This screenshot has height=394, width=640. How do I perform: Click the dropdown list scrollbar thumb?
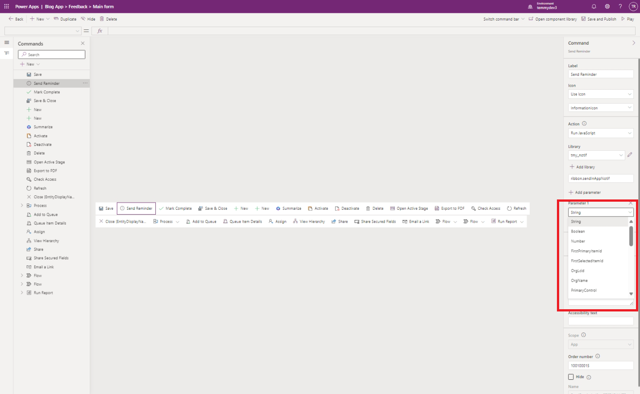tap(631, 236)
